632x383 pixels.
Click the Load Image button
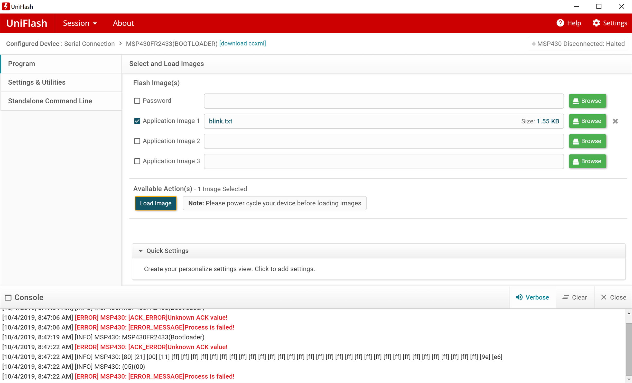[156, 203]
